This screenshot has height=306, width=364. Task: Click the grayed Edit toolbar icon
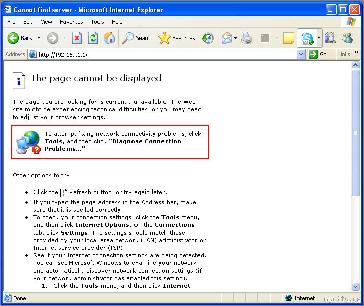pos(265,38)
